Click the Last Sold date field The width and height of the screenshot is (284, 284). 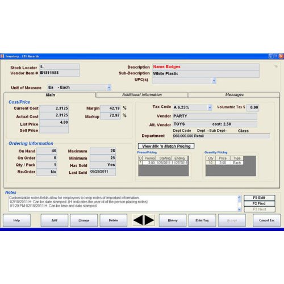point(103,172)
